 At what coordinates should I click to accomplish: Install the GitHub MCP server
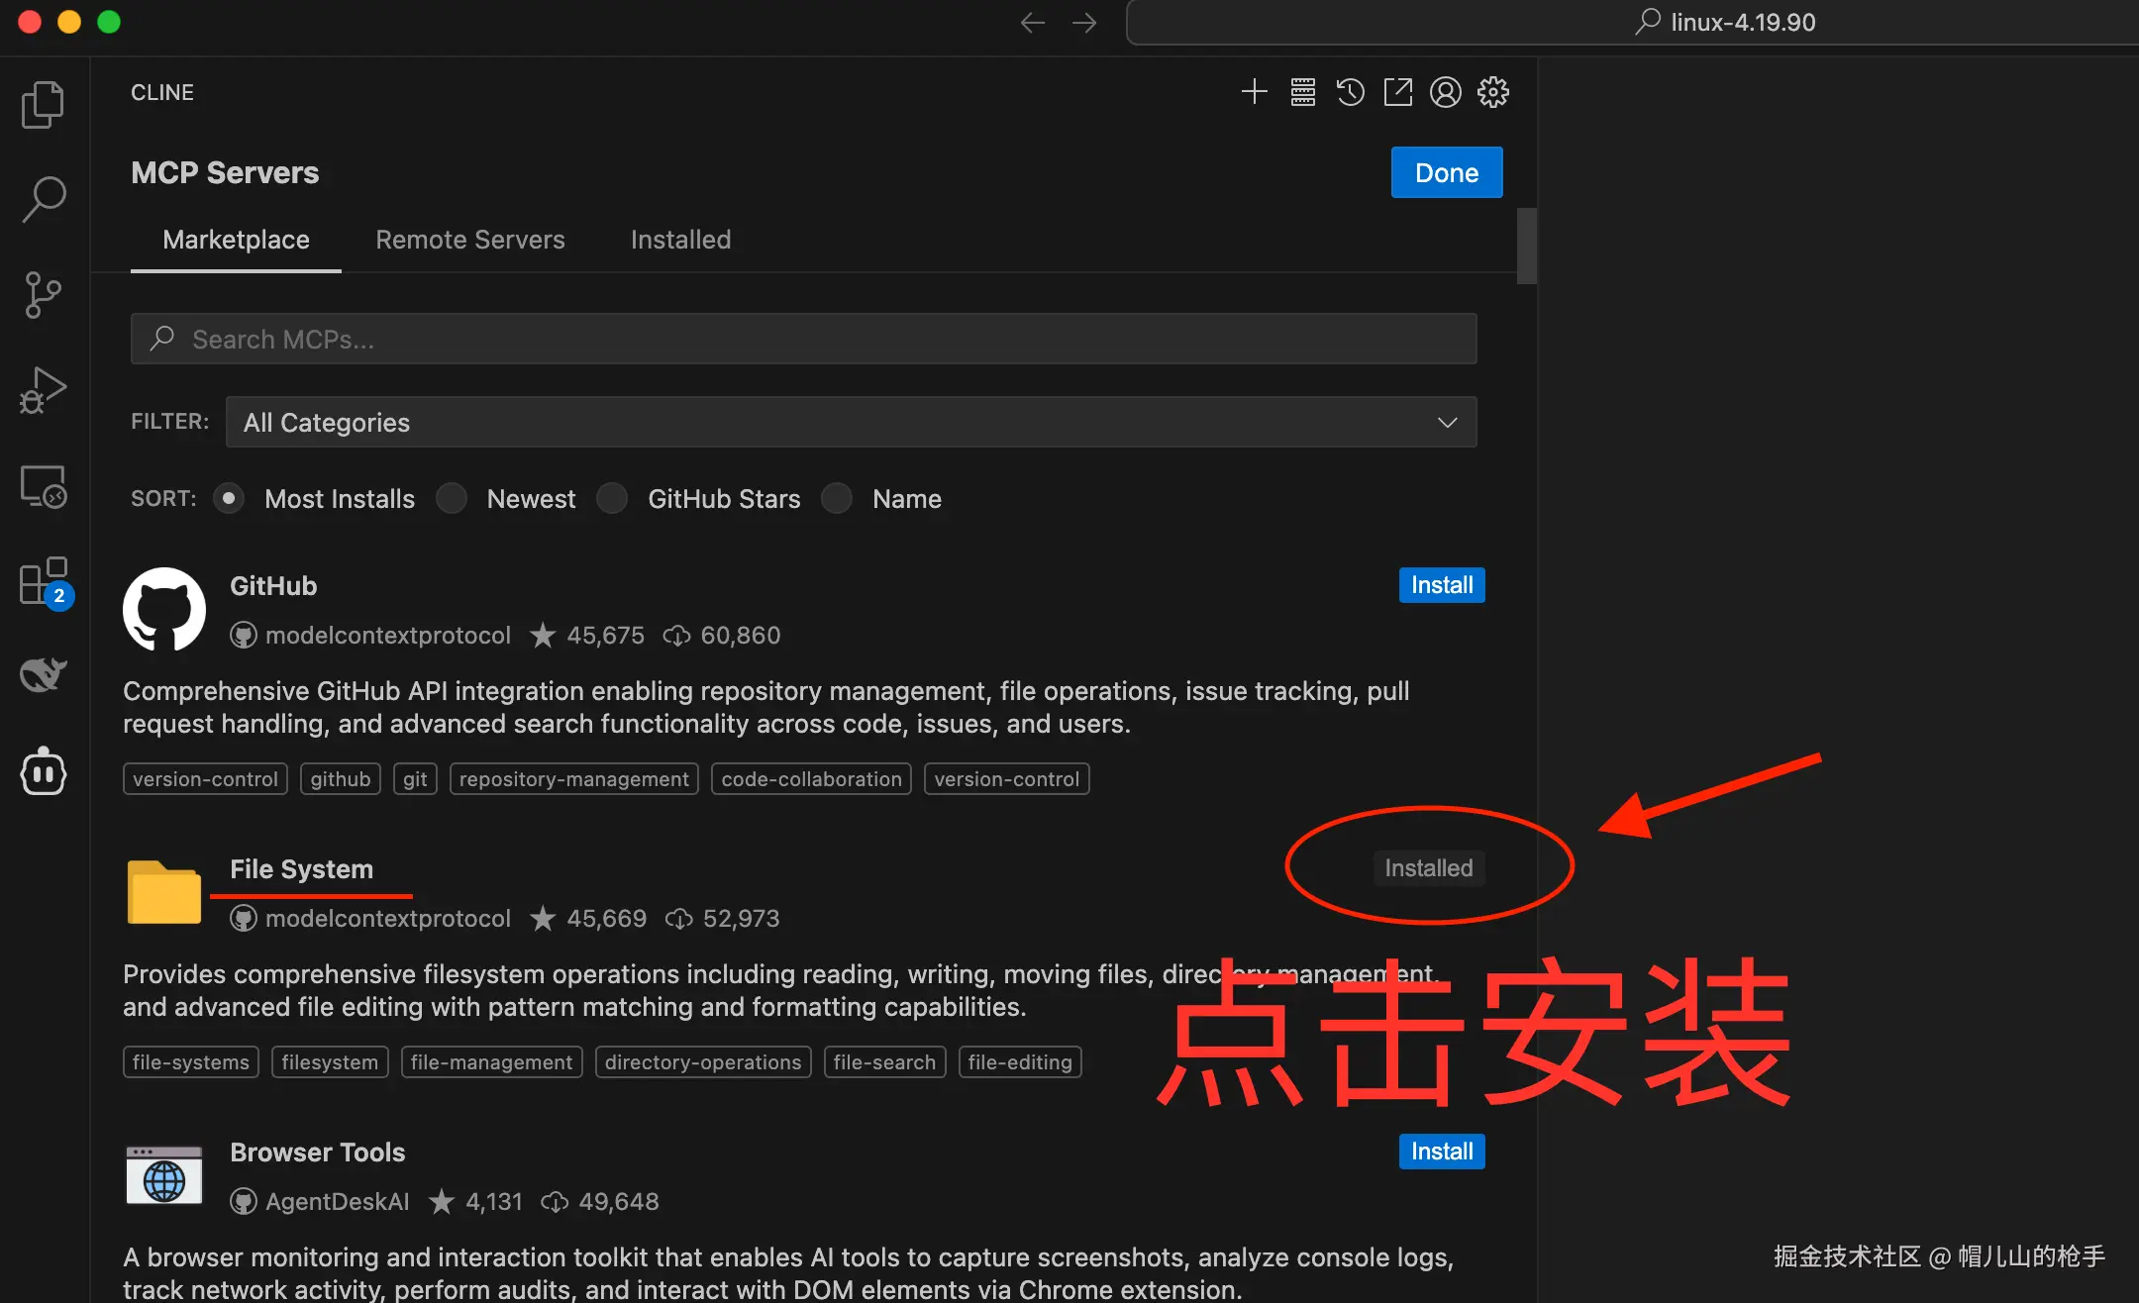[1441, 585]
